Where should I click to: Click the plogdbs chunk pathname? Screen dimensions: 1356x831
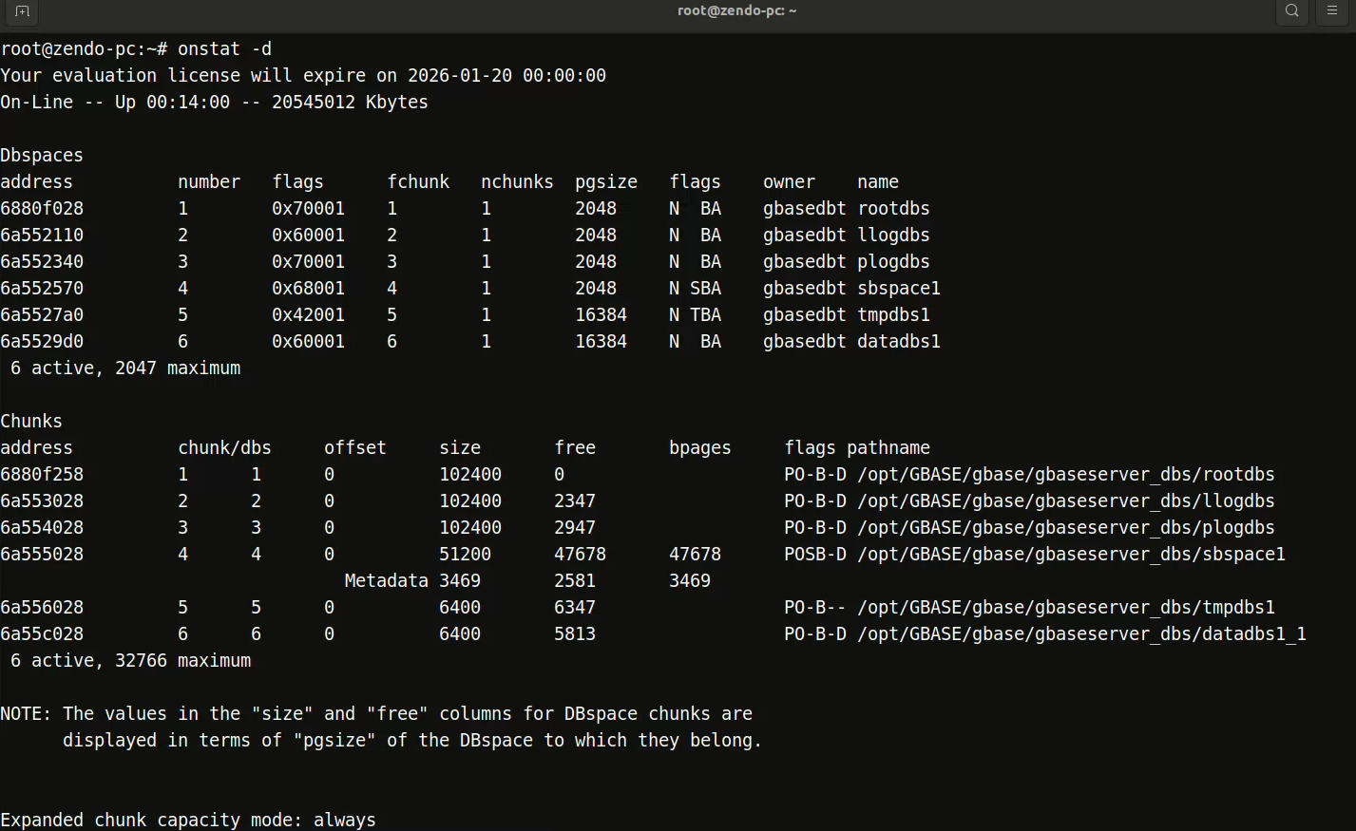pos(1066,528)
